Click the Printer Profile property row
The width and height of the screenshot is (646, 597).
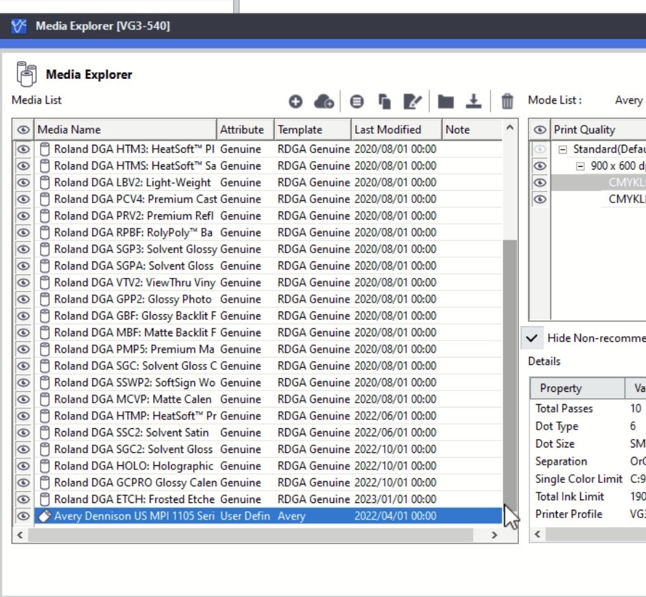point(588,514)
